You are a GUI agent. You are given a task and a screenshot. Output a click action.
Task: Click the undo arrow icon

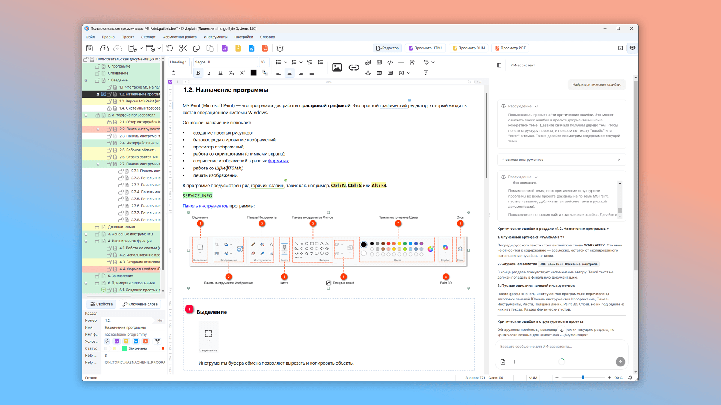(x=170, y=48)
